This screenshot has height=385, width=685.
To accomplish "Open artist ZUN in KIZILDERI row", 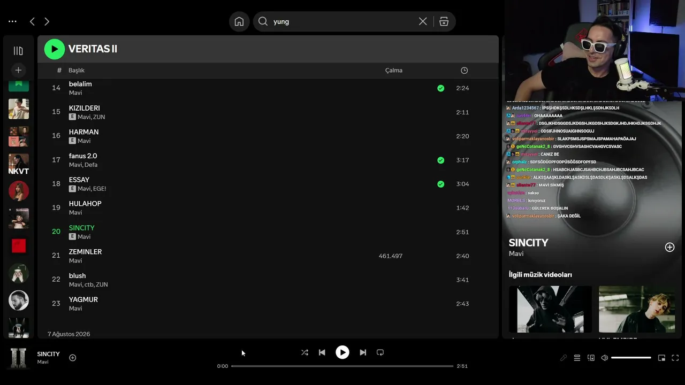I will pyautogui.click(x=99, y=117).
